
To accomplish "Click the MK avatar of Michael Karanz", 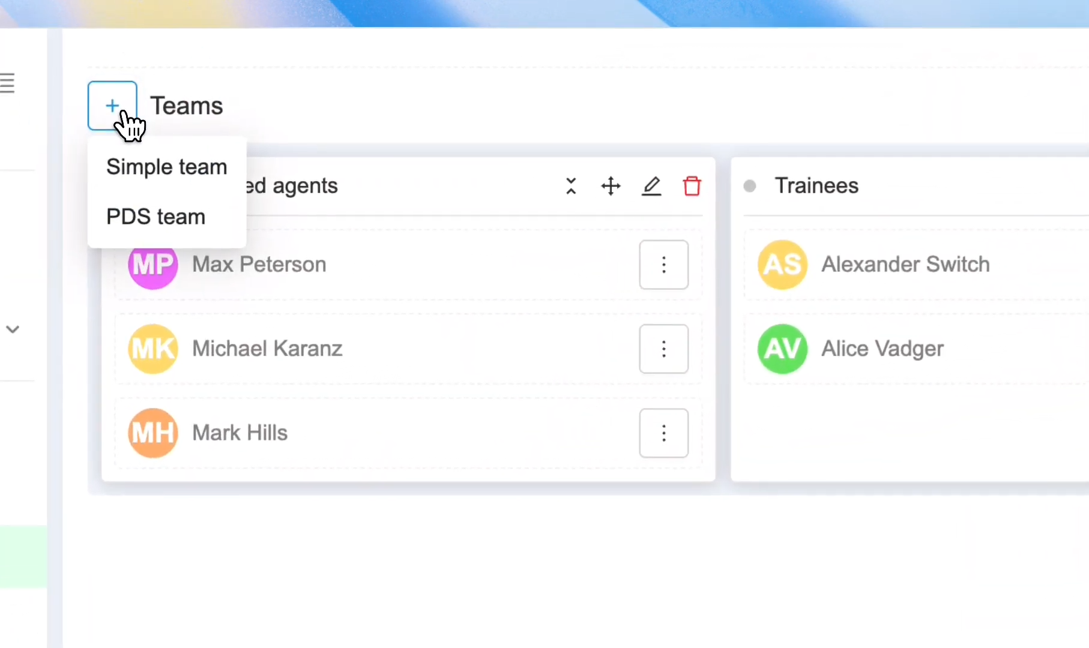I will [153, 349].
